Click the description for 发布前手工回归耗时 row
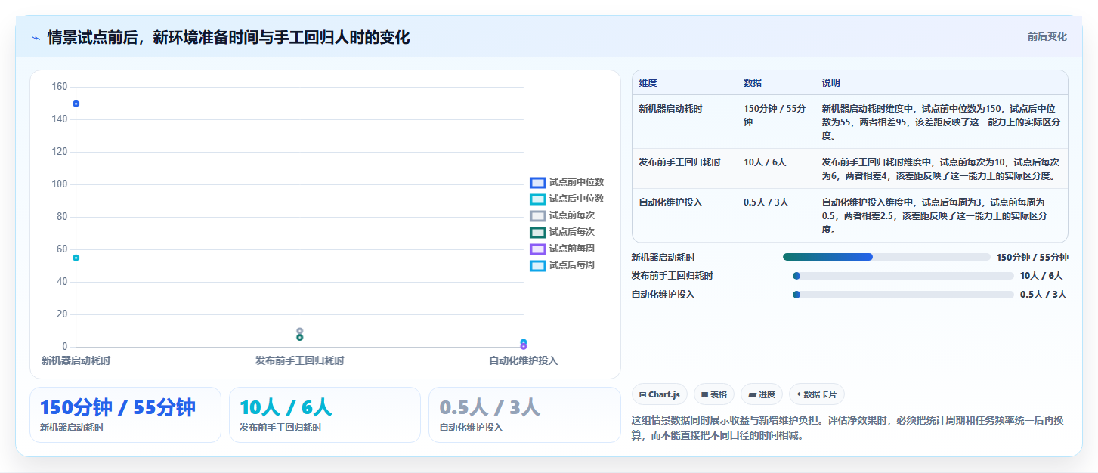Screen dimensions: 1098x473 click(941, 169)
